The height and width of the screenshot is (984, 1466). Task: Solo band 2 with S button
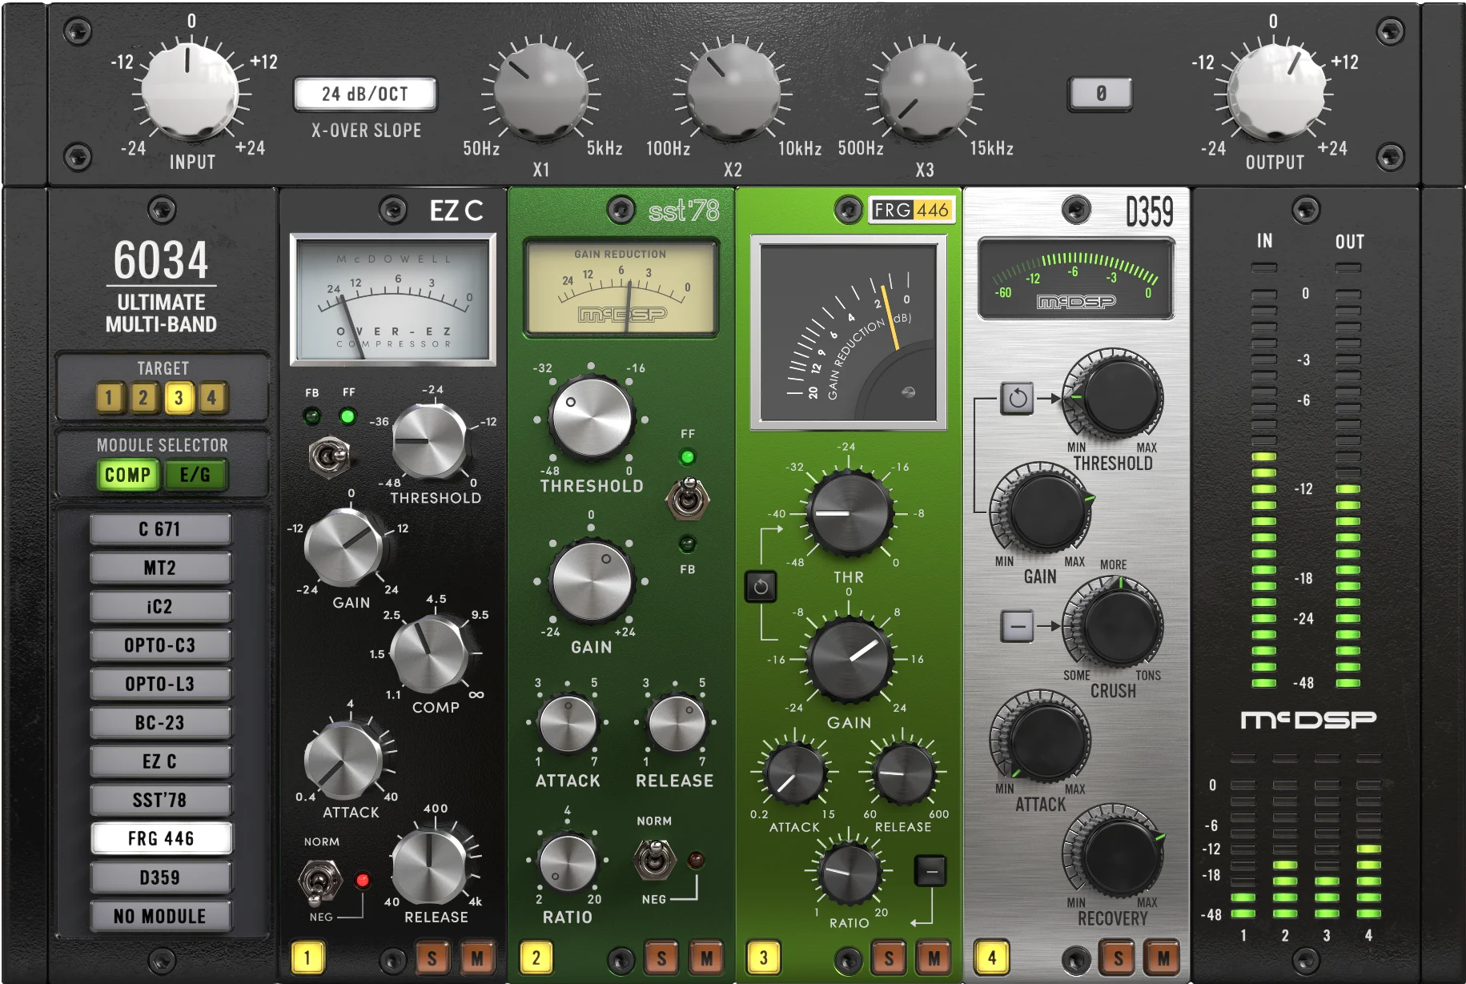coord(661,958)
